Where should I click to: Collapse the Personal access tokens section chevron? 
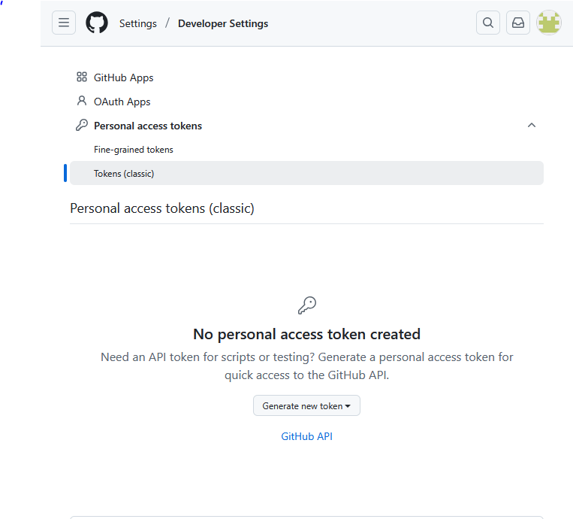coord(532,126)
